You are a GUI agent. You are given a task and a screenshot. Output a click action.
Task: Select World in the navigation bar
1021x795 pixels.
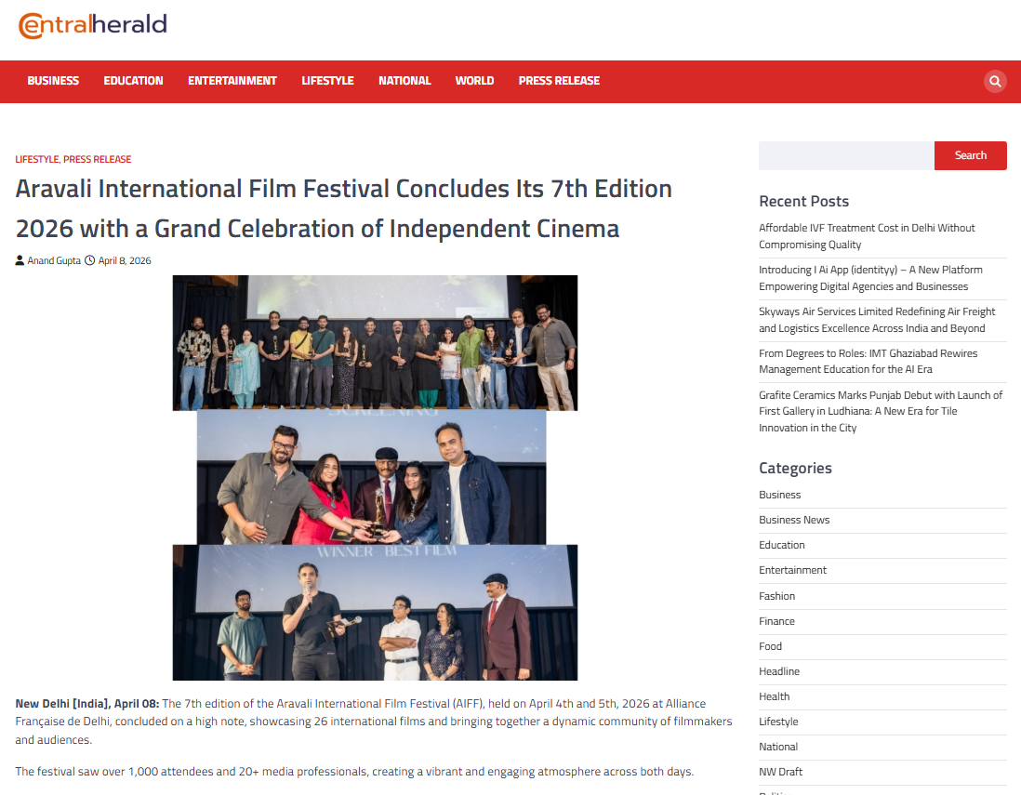[x=474, y=81]
